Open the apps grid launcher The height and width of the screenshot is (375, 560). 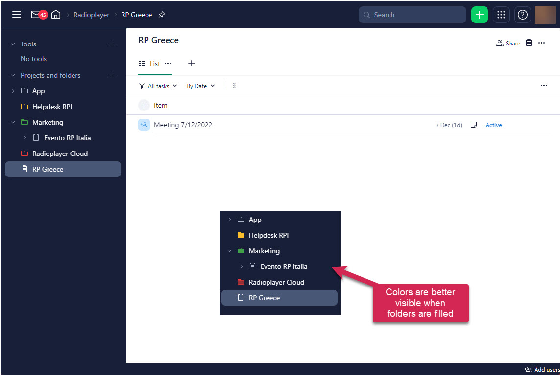tap(501, 15)
